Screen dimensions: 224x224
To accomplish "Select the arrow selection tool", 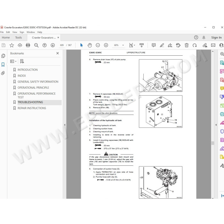I will pyautogui.click(x=81, y=45).
